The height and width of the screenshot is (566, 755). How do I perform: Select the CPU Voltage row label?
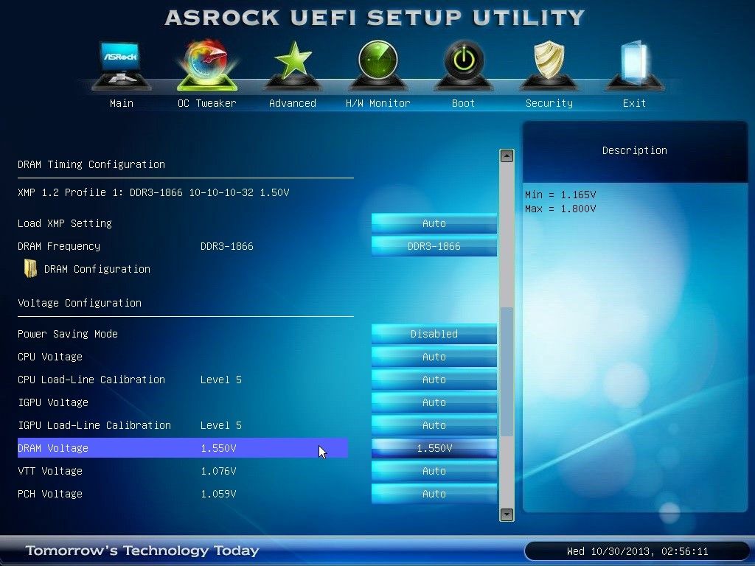(x=50, y=357)
